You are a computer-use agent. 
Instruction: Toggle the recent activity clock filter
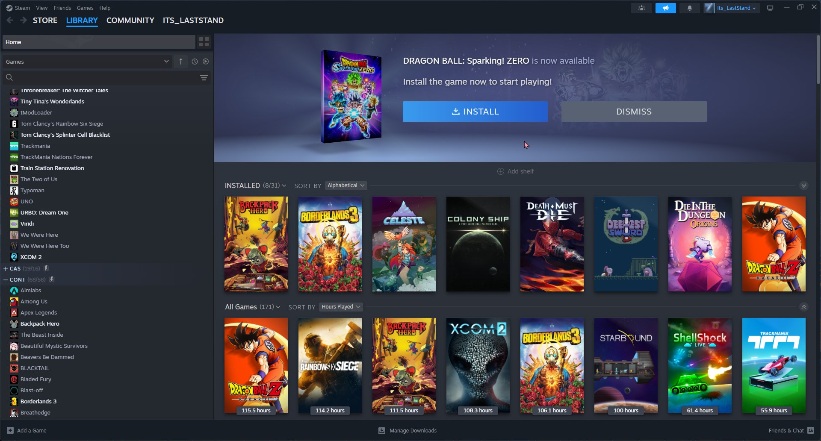pos(195,62)
